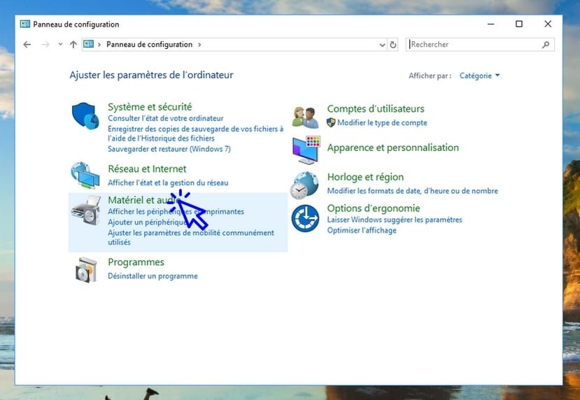Expand the address bar history dropdown
The image size is (580, 400).
(383, 45)
